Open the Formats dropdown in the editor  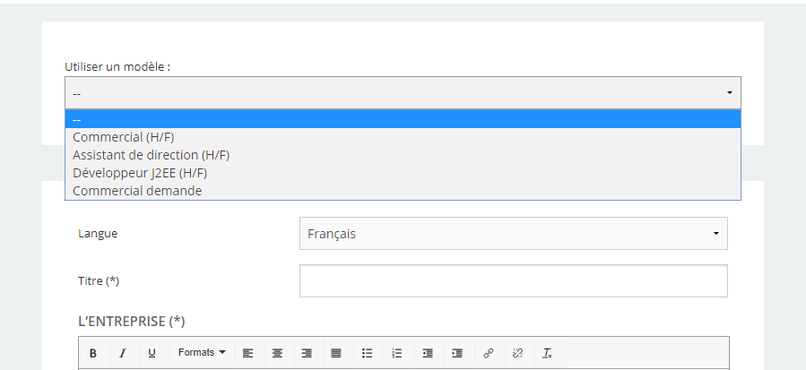(x=202, y=352)
